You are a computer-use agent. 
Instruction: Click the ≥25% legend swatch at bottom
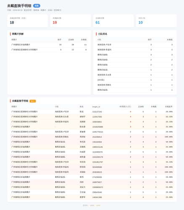[98, 205]
